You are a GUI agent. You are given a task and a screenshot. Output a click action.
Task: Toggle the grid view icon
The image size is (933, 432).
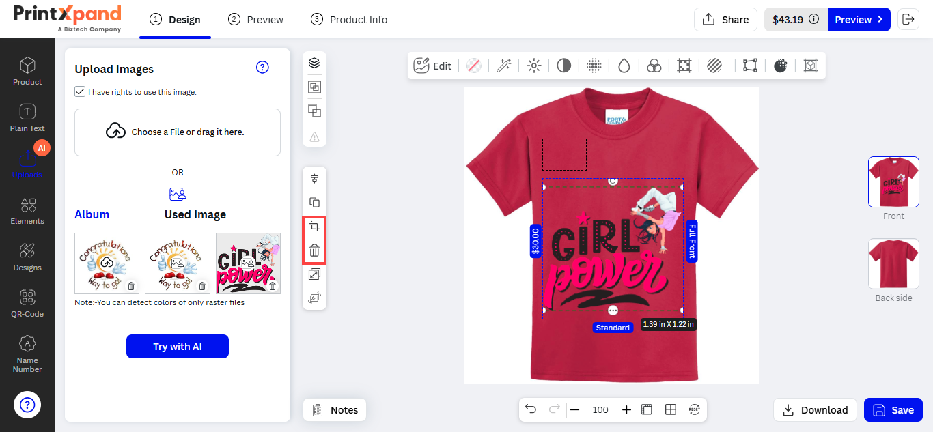coord(671,409)
